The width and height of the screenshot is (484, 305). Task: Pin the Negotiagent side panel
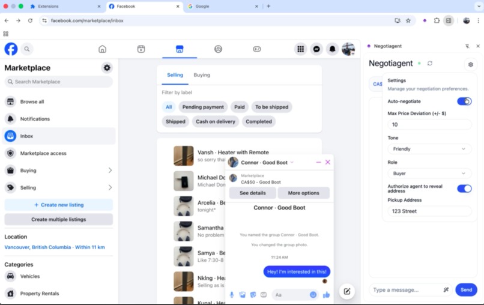[467, 46]
